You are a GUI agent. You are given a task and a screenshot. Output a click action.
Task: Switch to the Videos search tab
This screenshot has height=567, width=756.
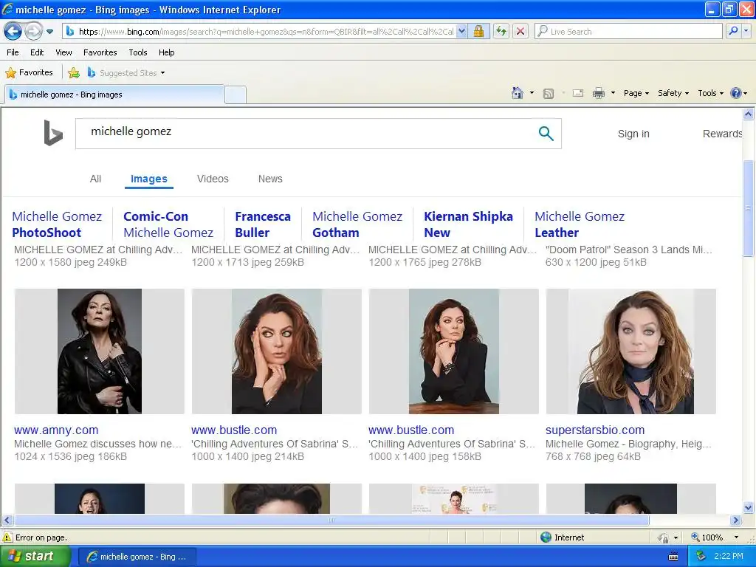click(x=213, y=179)
